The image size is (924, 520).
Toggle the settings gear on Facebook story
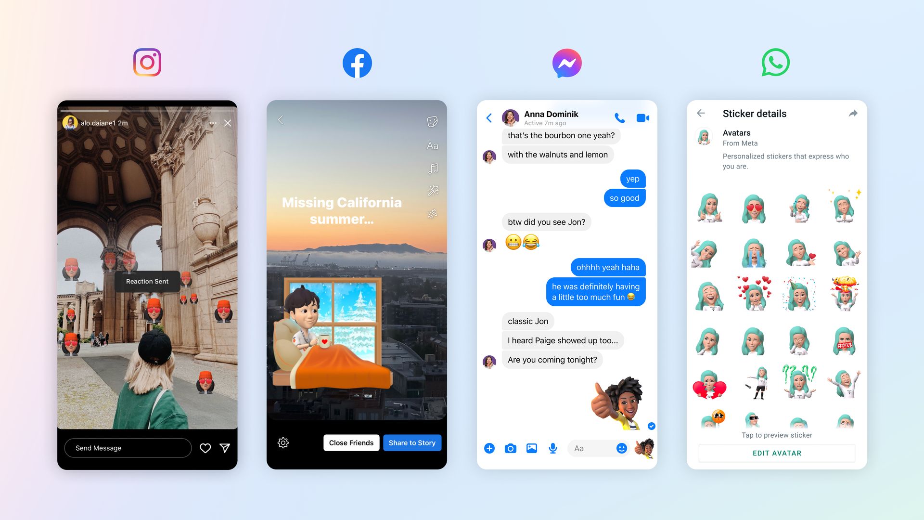click(x=282, y=442)
